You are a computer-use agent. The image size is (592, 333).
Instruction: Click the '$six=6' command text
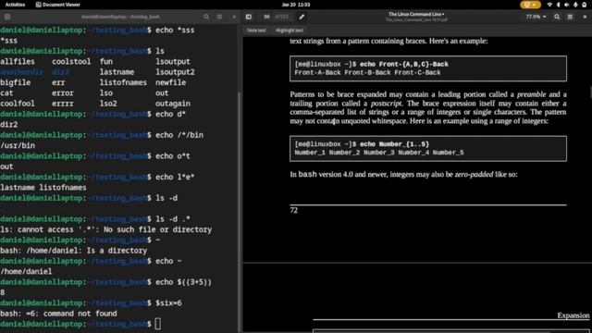click(168, 302)
